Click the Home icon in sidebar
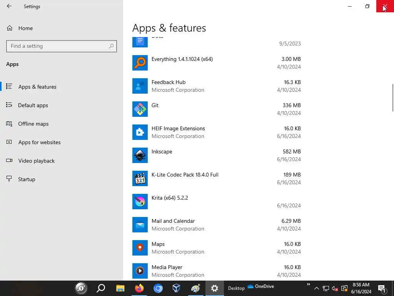 10,28
